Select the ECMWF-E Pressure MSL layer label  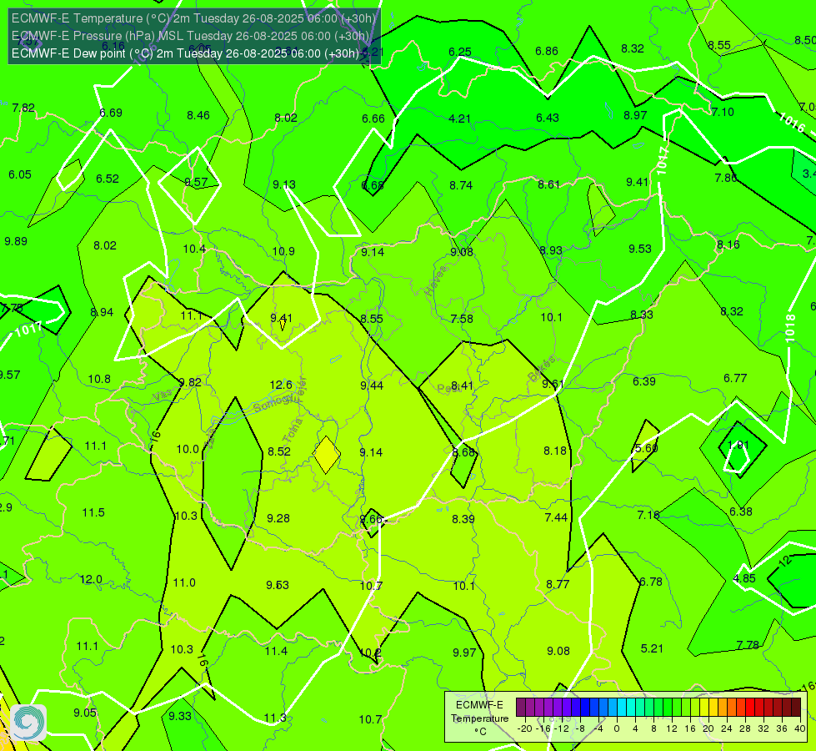click(x=190, y=36)
